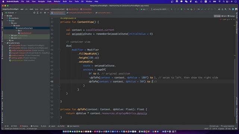
Task: Expand the ui package folder
Action: (16, 31)
